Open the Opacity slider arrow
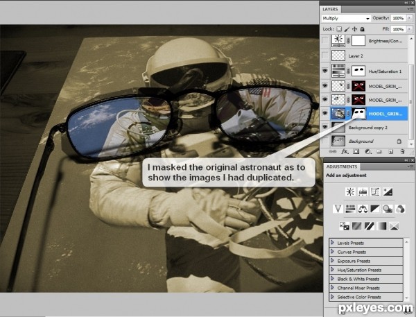416x317 pixels. pyautogui.click(x=410, y=18)
